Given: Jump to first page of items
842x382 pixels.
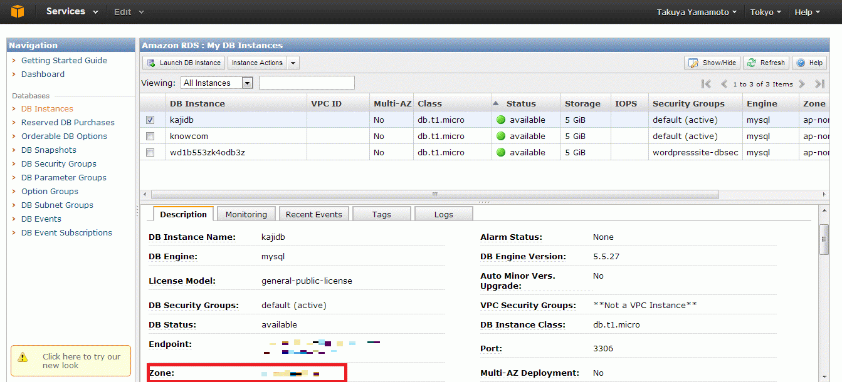Looking at the screenshot, I should tap(706, 84).
